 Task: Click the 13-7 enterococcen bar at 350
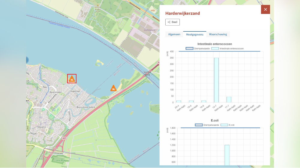pyautogui.click(x=216, y=80)
